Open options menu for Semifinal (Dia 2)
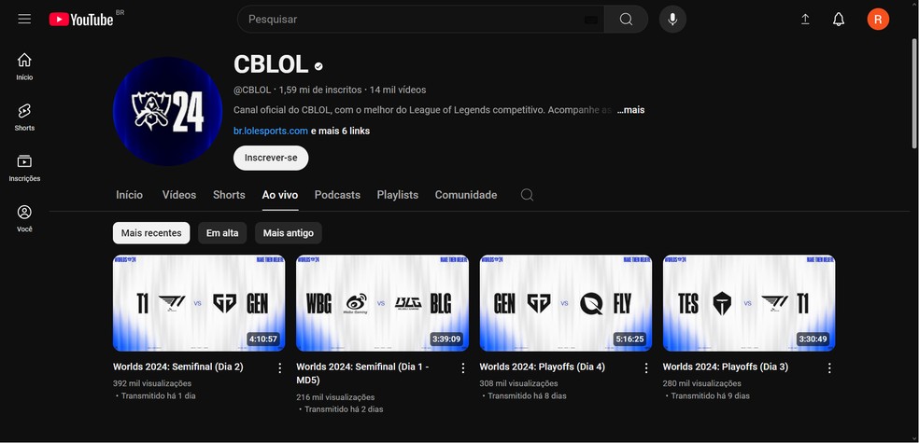This screenshot has width=919, height=443. coord(279,368)
